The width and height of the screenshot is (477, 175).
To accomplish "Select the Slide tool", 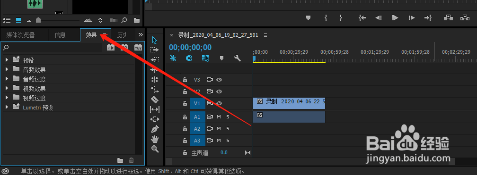I will (155, 119).
